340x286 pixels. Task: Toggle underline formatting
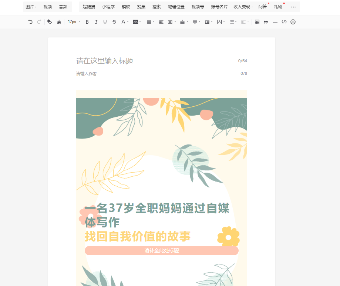[105, 22]
